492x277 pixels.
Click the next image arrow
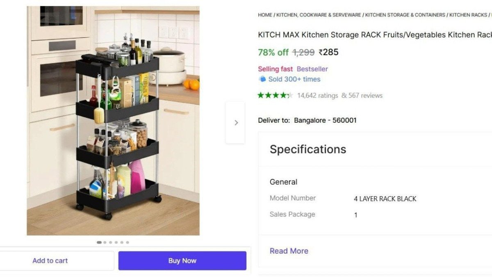[236, 122]
